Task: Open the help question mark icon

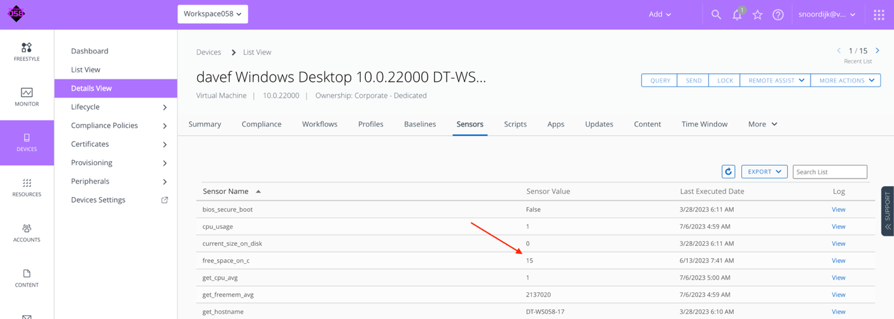Action: point(778,15)
